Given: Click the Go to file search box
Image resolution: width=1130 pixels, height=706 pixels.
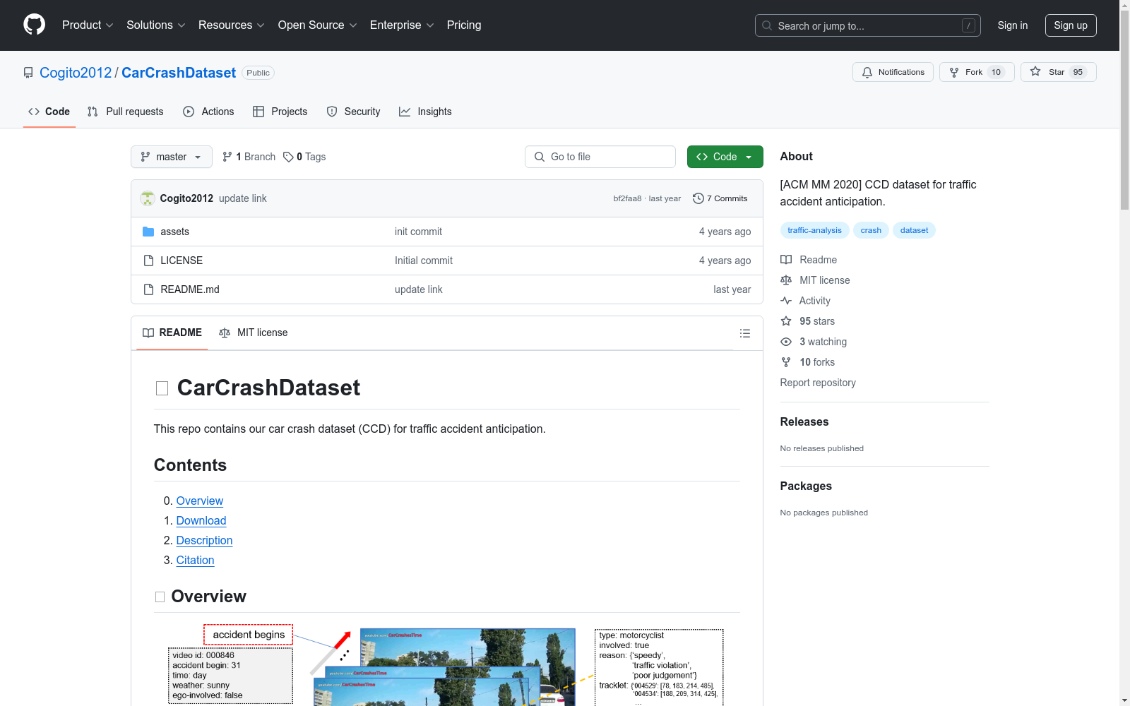Looking at the screenshot, I should click(600, 157).
